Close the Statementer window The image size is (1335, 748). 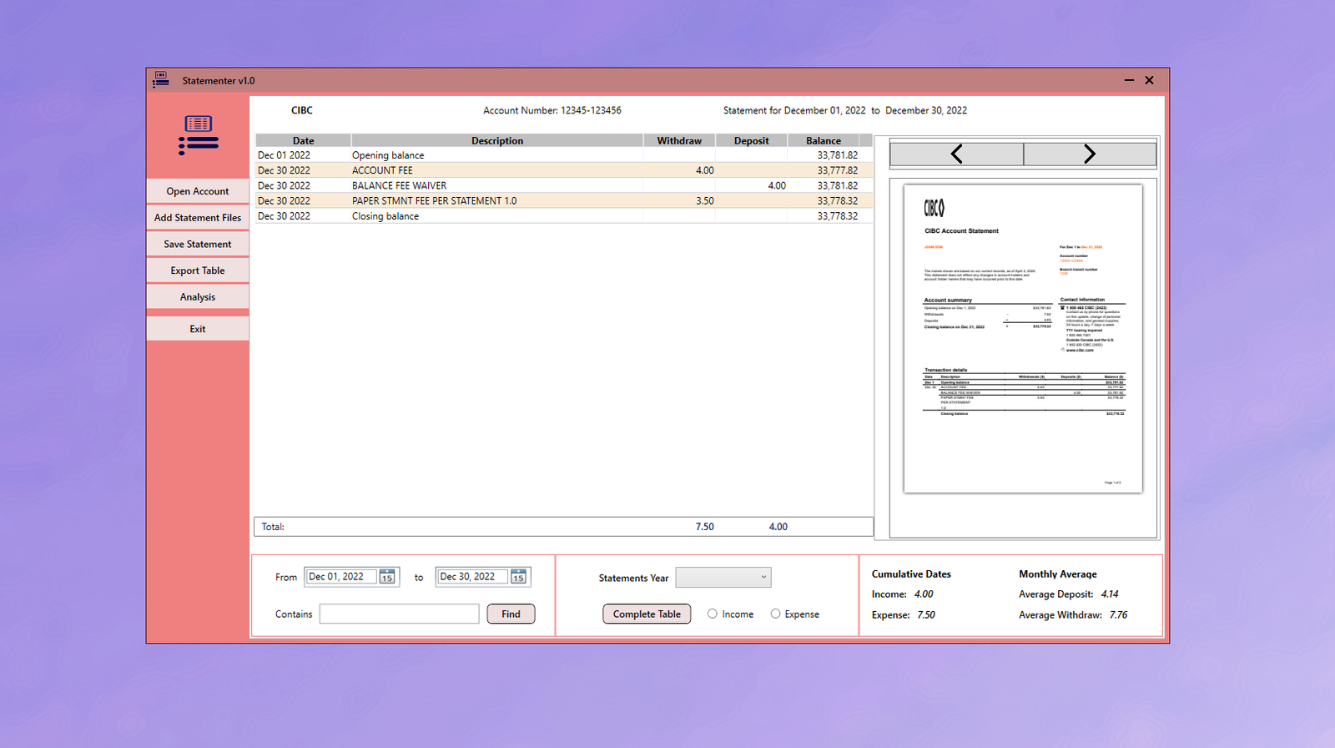tap(1150, 80)
